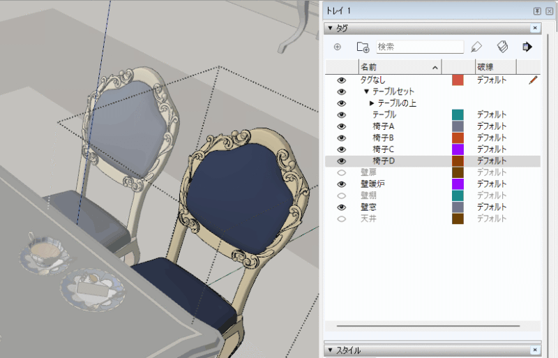Open dash style for 椅子D
The width and height of the screenshot is (558, 358).
(492, 161)
